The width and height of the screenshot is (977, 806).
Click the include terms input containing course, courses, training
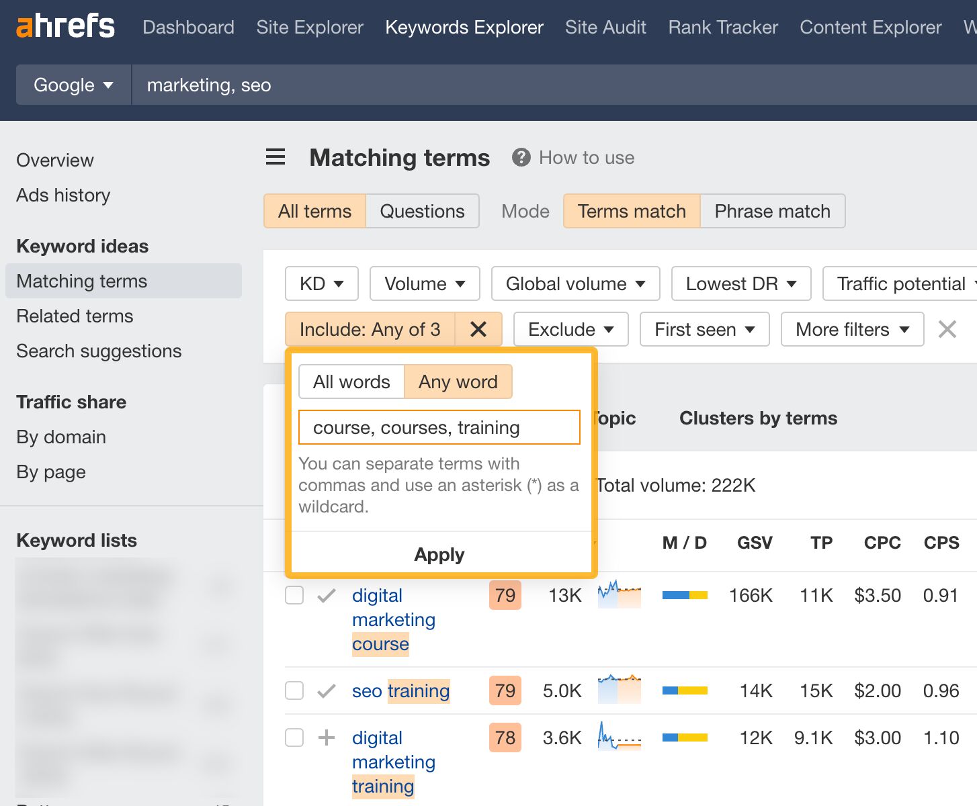439,427
